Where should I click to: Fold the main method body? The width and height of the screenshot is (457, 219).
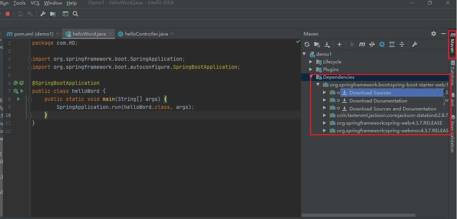pyautogui.click(x=30, y=99)
